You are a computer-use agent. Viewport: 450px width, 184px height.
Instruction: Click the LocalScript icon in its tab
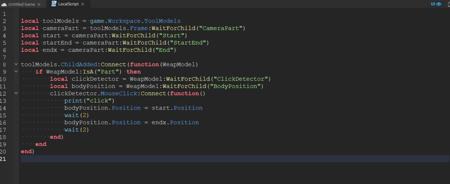coord(54,4)
